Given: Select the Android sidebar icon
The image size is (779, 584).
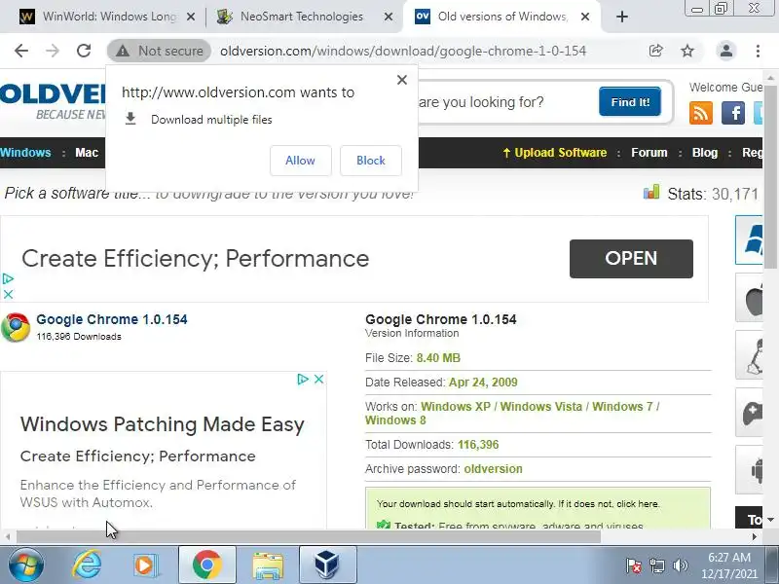Looking at the screenshot, I should click(x=749, y=470).
